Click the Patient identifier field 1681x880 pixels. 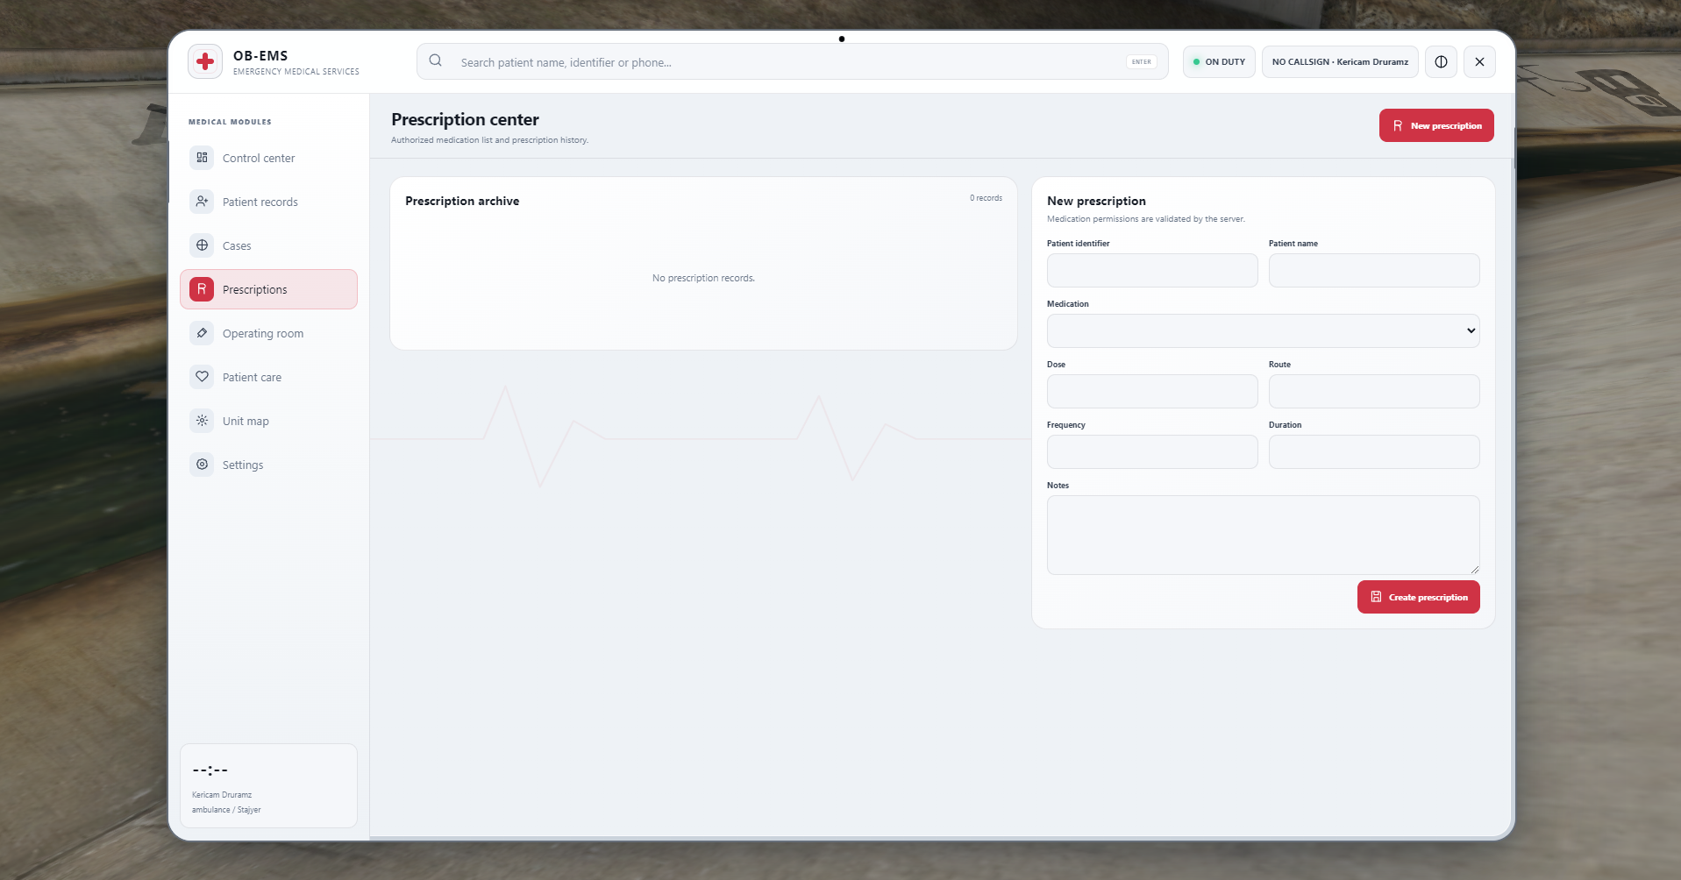[x=1152, y=271]
